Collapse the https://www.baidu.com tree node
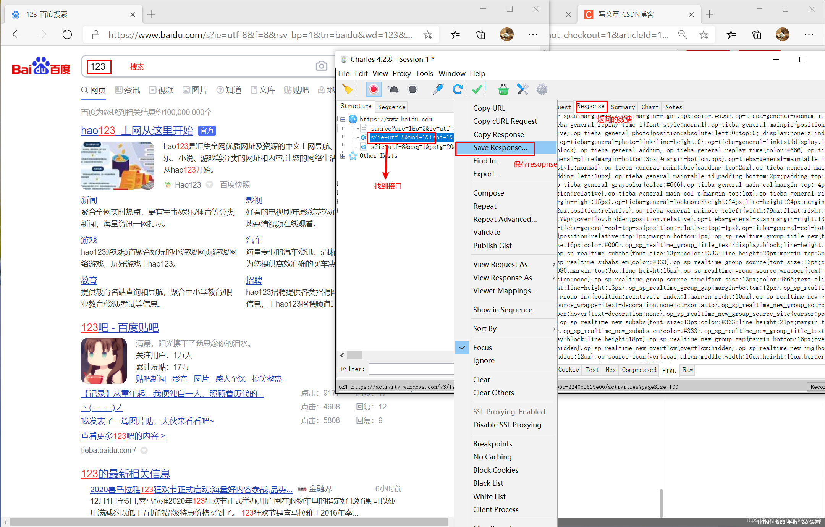The height and width of the screenshot is (527, 825). coord(343,120)
